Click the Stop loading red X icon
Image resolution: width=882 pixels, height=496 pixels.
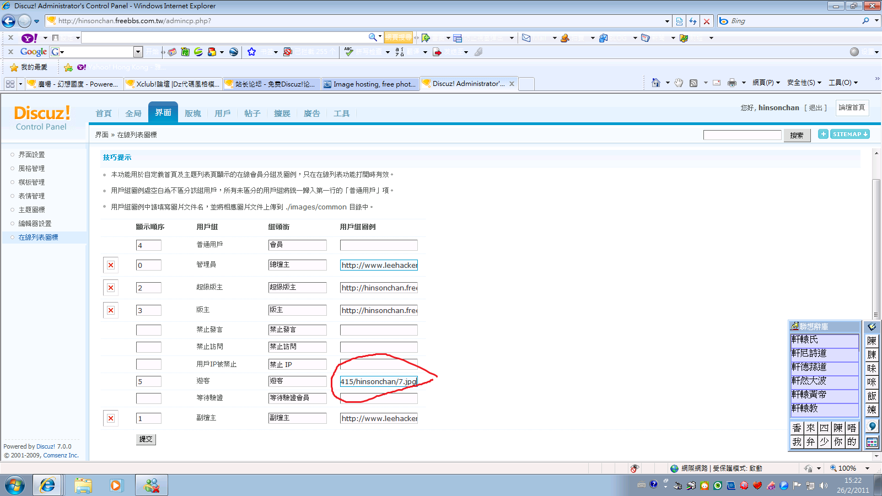click(x=707, y=21)
